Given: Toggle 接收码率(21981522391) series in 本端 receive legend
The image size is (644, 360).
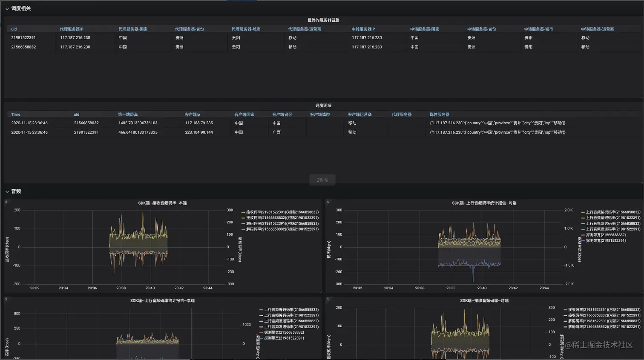Looking at the screenshot, I should coord(282,212).
